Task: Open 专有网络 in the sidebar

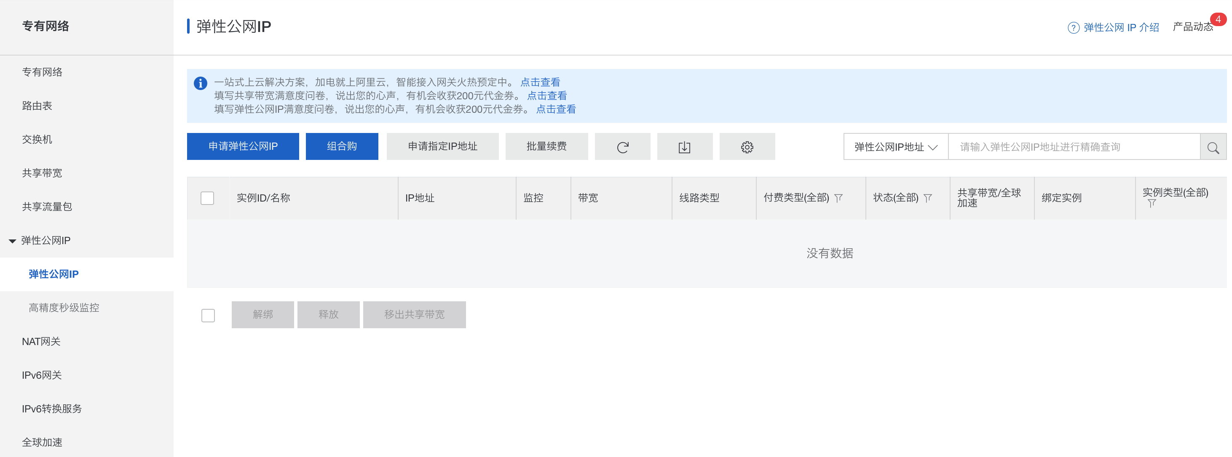Action: coord(42,72)
